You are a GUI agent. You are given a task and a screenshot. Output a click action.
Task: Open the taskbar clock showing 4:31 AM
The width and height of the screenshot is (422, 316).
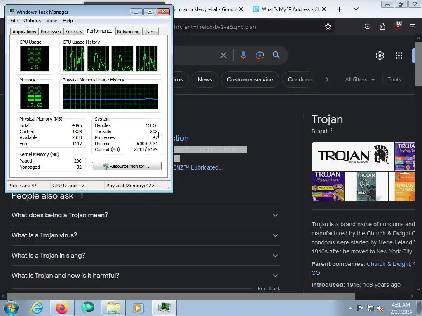coord(401,308)
